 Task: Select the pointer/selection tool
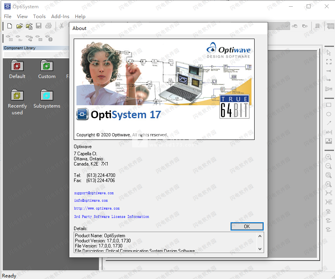pyautogui.click(x=329, y=52)
